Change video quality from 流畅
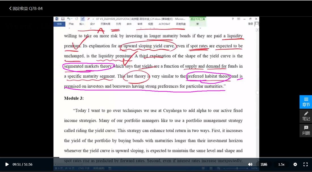The width and height of the screenshot is (312, 172). pyautogui.click(x=264, y=164)
